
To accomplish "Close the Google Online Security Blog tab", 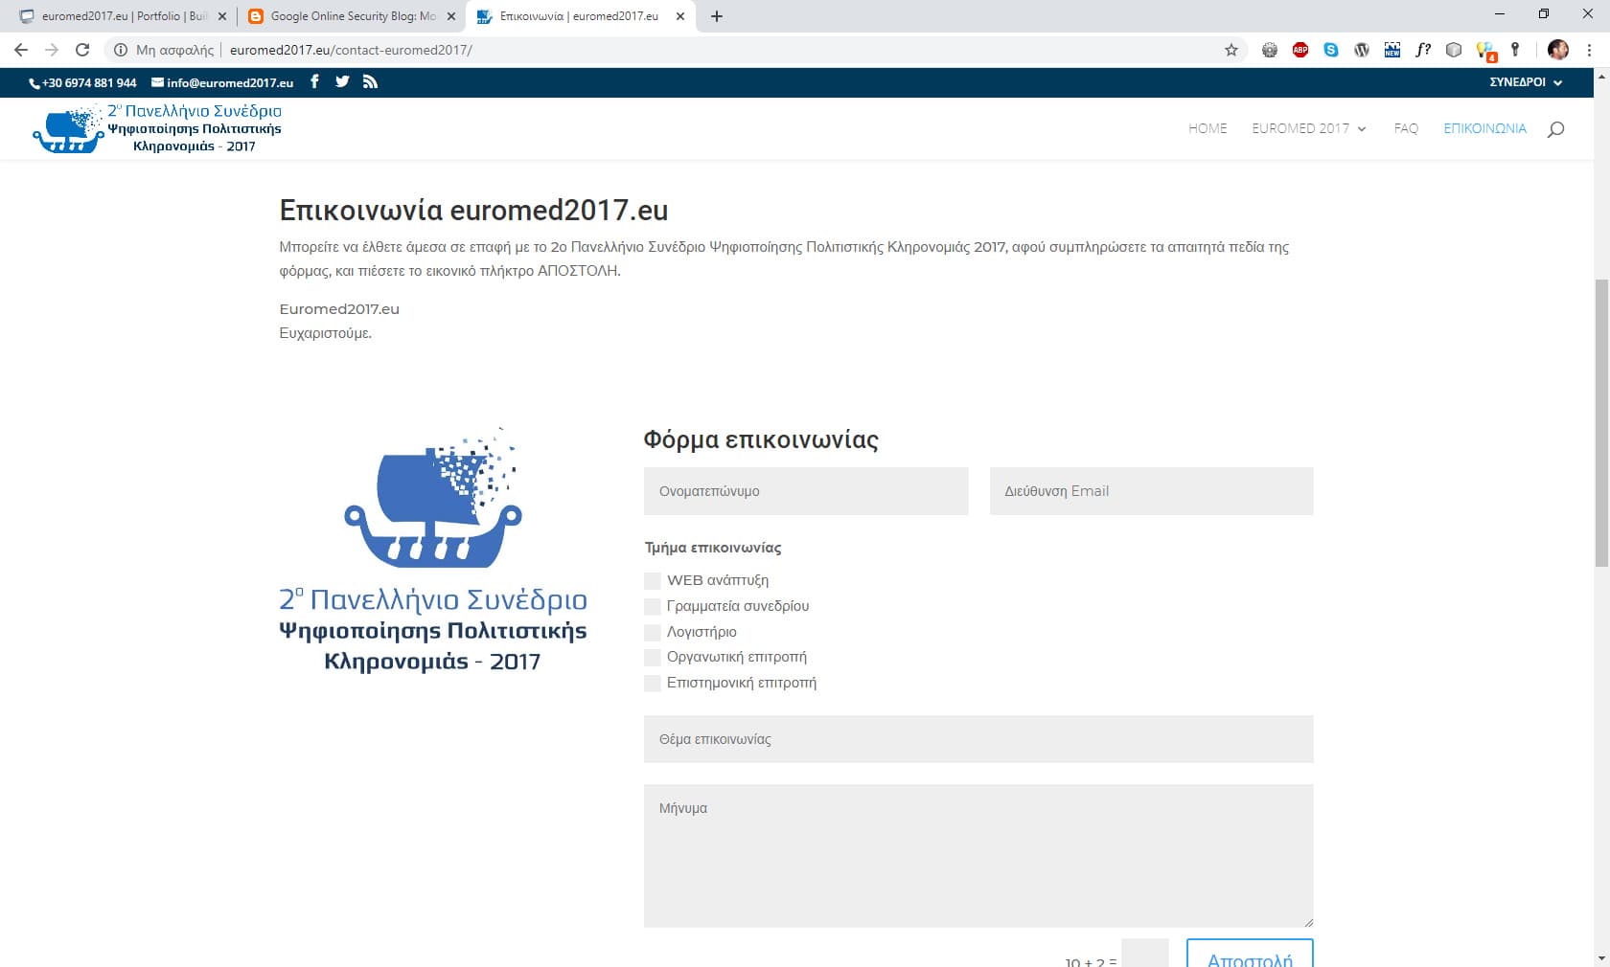I will pyautogui.click(x=451, y=16).
